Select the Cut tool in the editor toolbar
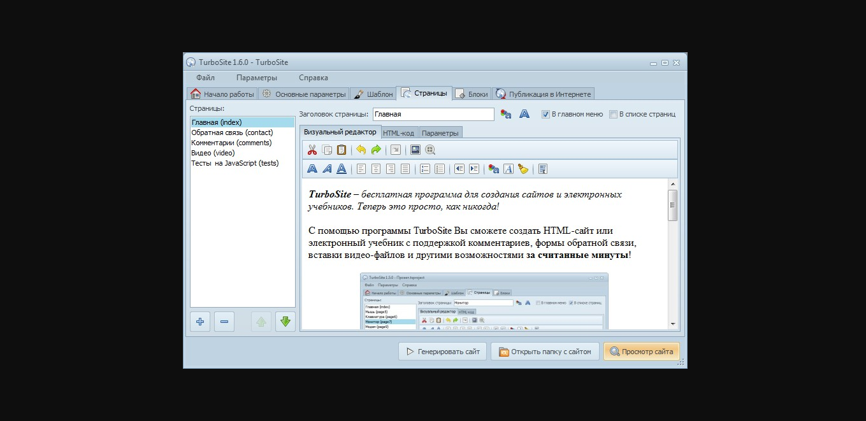 pos(312,150)
